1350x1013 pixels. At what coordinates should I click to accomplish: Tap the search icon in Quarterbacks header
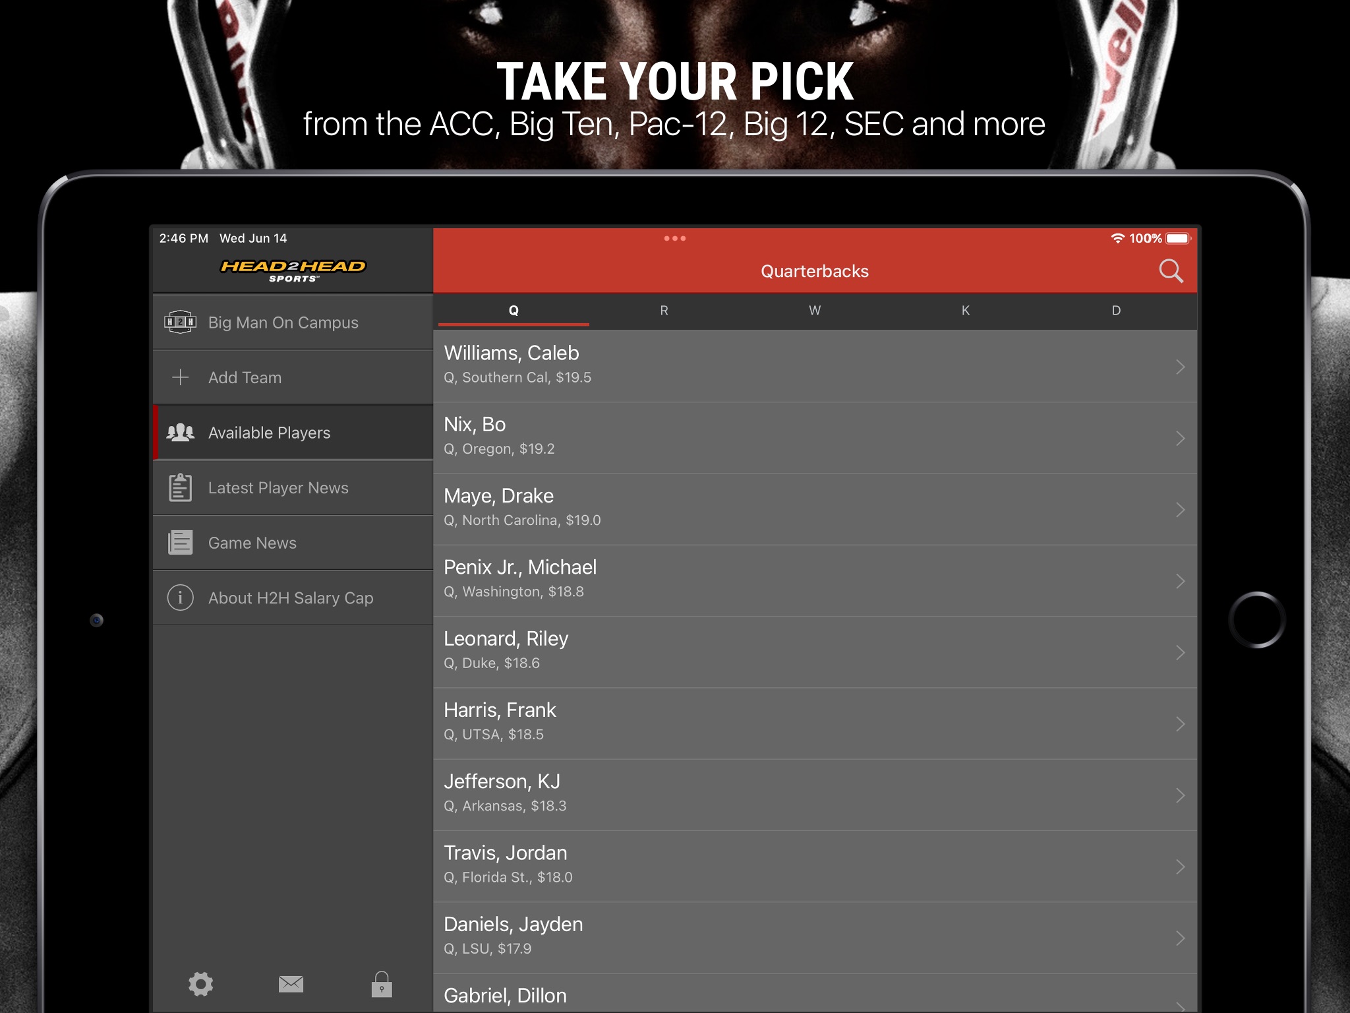(x=1170, y=270)
